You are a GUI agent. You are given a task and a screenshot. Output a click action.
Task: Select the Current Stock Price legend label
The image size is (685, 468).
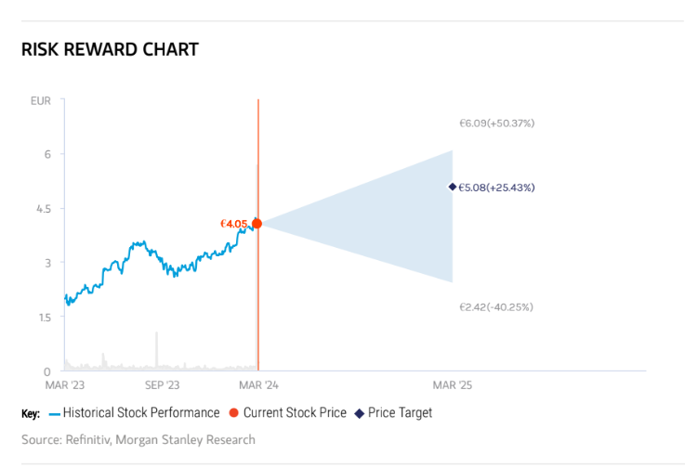click(294, 413)
